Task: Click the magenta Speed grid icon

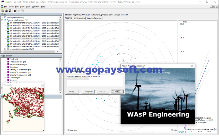Action: (x=8, y=67)
